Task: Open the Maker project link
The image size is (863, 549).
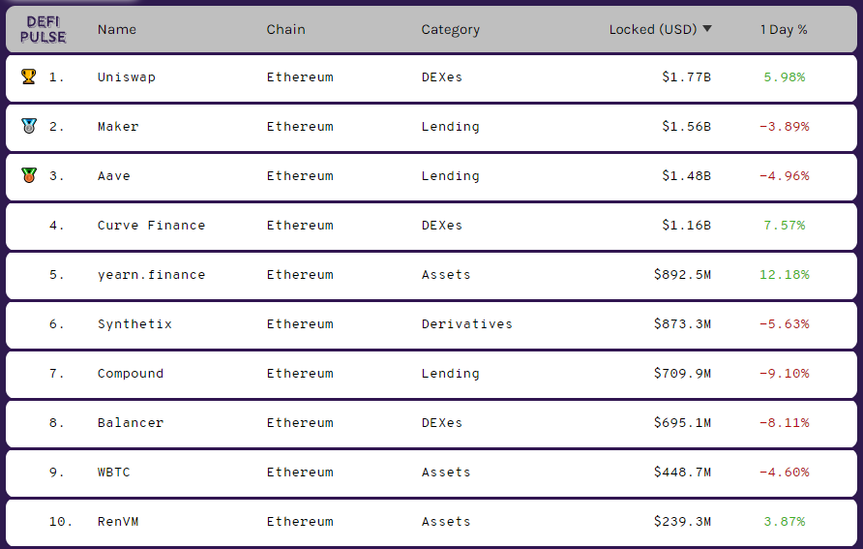Action: pyautogui.click(x=118, y=126)
